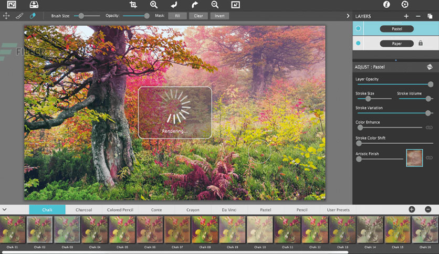439x254 pixels.
Task: Choose Artistic Finish texture swatch
Action: tap(414, 158)
